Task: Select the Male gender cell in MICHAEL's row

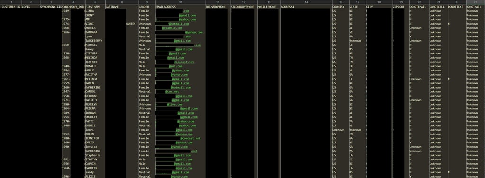Action: pyautogui.click(x=142, y=45)
